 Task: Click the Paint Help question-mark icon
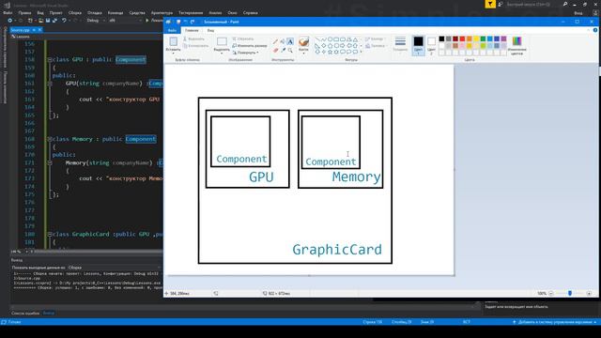(595, 30)
